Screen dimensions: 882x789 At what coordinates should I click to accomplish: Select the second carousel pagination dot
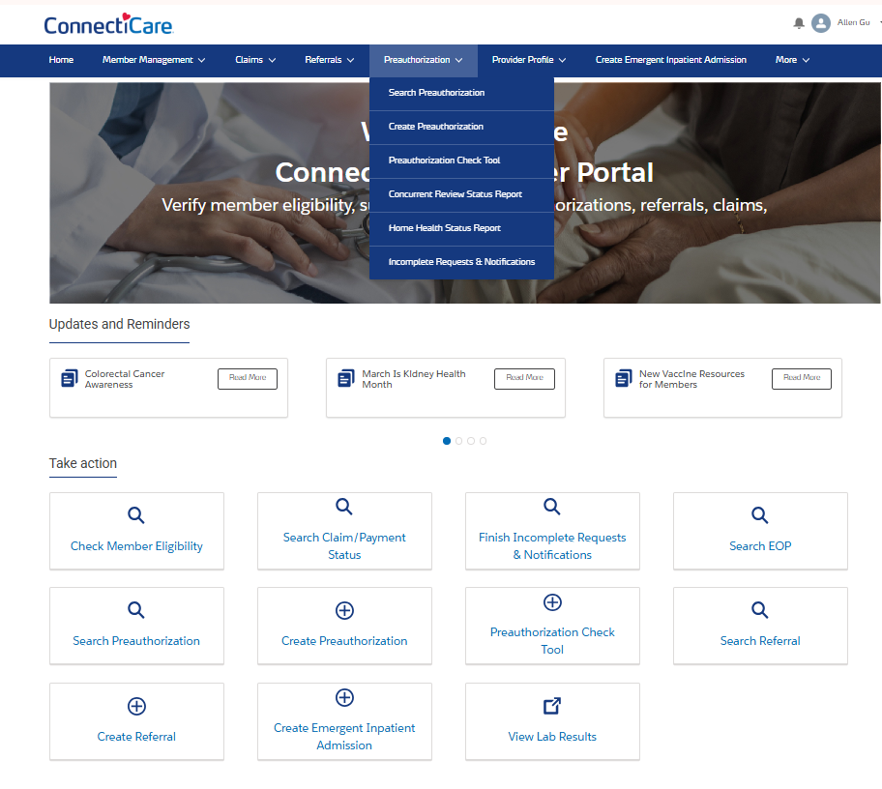[x=459, y=441]
